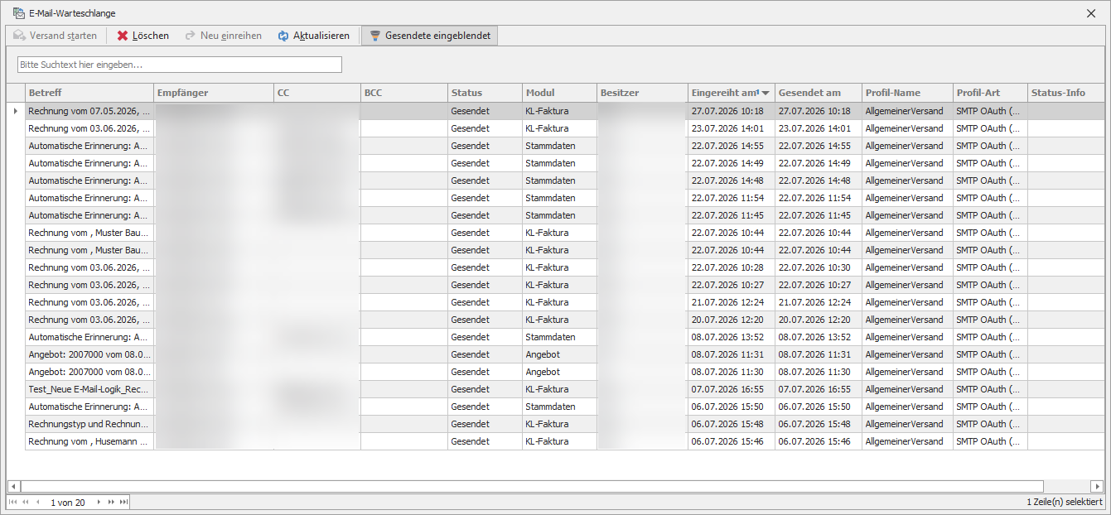
Task: Refresh the list via Aktualisieren
Action: click(x=314, y=36)
